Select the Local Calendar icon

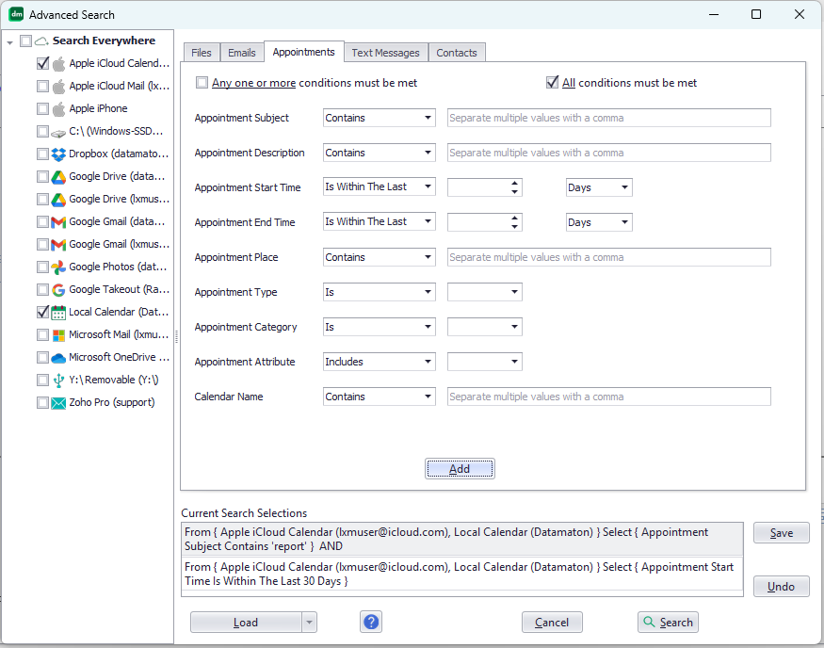(57, 312)
